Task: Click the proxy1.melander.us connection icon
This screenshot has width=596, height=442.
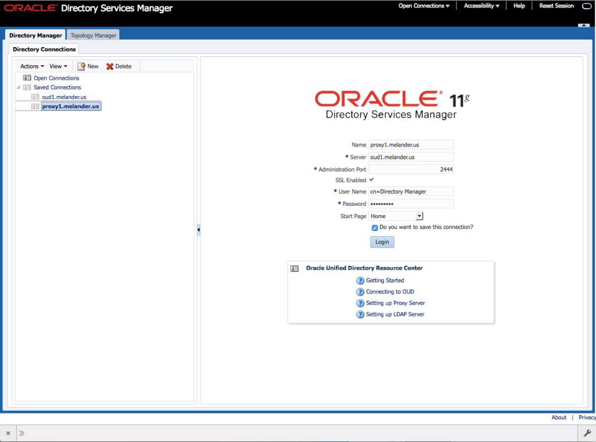Action: (35, 106)
